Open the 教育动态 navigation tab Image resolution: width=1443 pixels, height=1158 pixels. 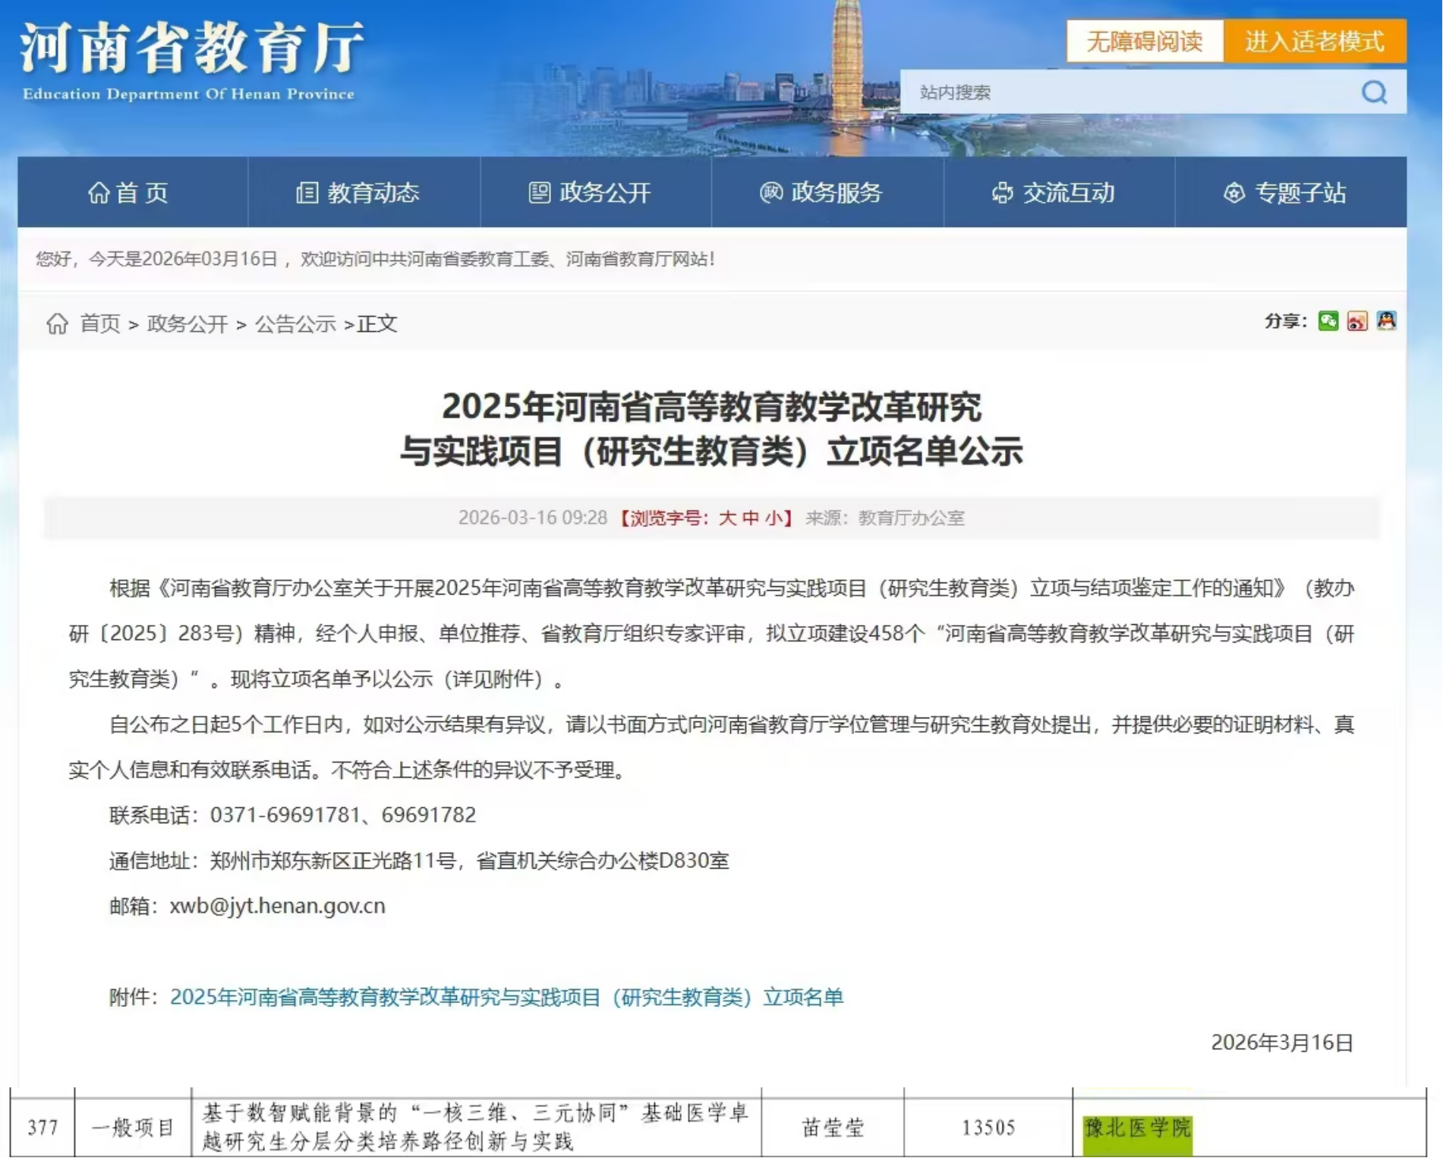[358, 193]
